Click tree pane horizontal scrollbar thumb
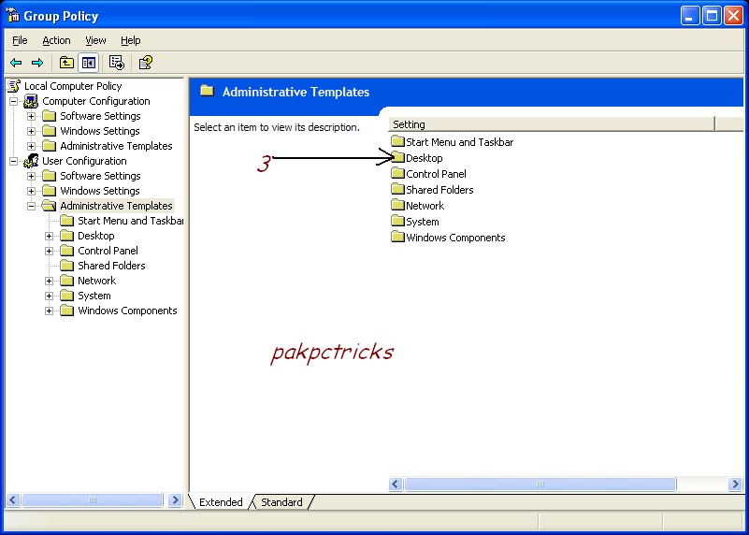This screenshot has width=749, height=535. tap(93, 500)
